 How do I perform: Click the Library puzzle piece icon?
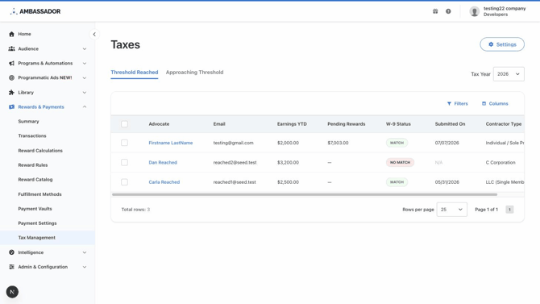(12, 93)
